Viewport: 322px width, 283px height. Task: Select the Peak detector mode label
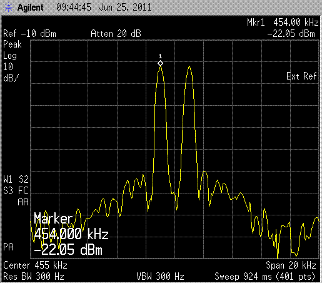pos(13,44)
